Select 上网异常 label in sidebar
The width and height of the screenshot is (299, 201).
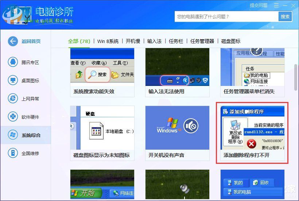coord(30,99)
